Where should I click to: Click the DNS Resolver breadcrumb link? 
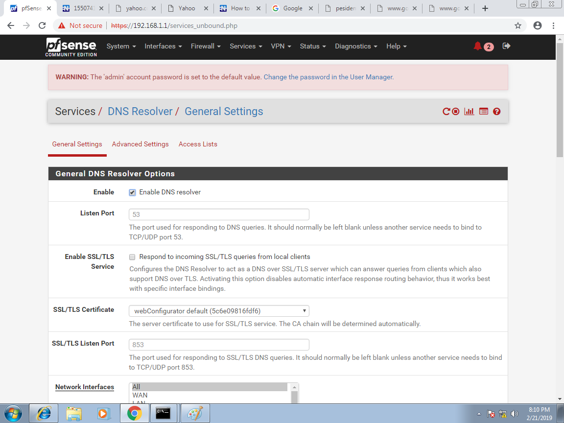(x=141, y=112)
